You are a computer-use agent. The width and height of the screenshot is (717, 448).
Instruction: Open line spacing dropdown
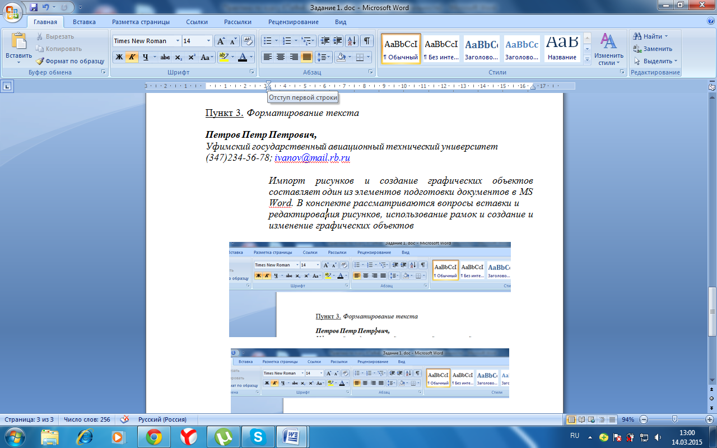324,57
